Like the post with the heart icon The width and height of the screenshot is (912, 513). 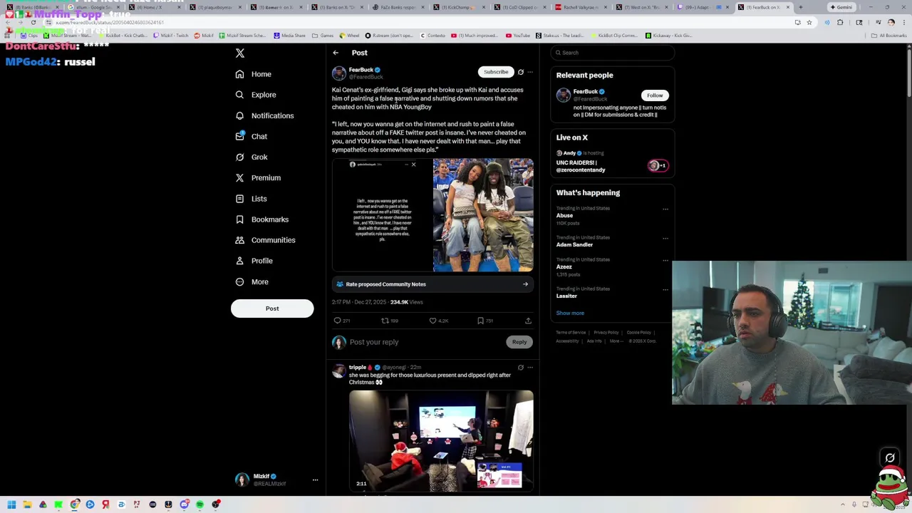point(432,321)
